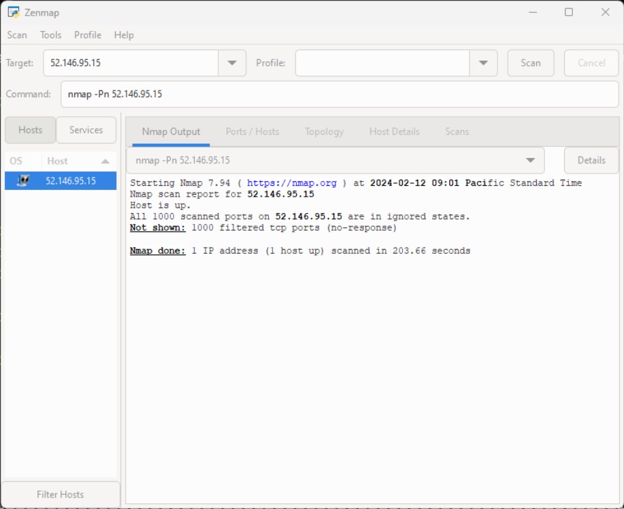The width and height of the screenshot is (624, 509).
Task: Switch to the Host Details tab
Action: coord(395,132)
